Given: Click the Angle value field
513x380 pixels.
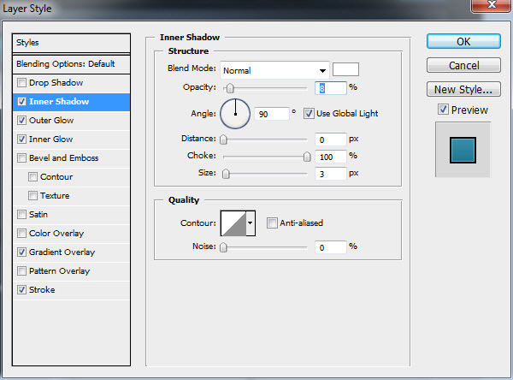Looking at the screenshot, I should (x=272, y=114).
